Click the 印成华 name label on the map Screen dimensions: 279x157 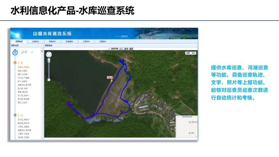coord(110,77)
